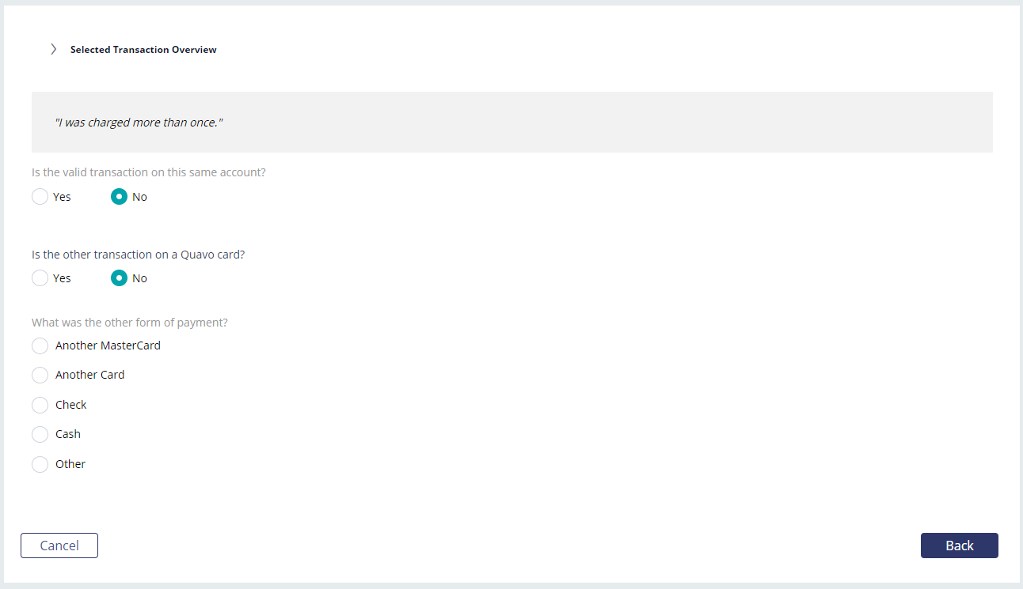This screenshot has height=589, width=1023.
Task: Click the Check label text
Action: coord(70,405)
